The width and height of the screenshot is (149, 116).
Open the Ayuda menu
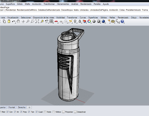point(106,4)
